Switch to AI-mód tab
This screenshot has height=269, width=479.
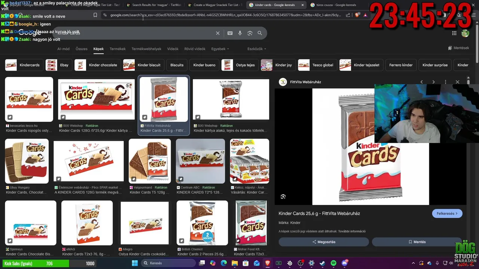[63, 49]
